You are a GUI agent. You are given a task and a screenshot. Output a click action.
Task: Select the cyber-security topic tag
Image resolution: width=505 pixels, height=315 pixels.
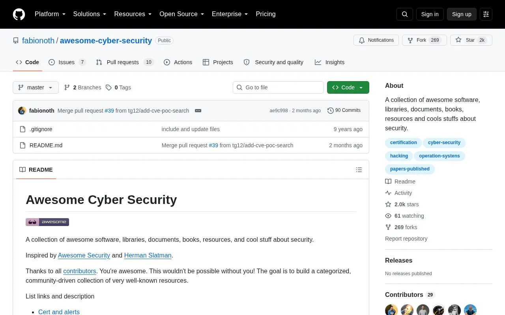[x=444, y=143]
